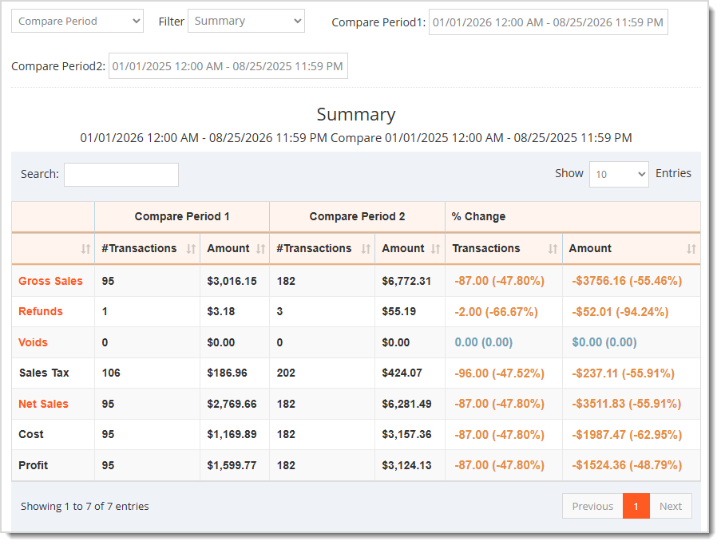Click the Voids 0.00 (0.00) transactions change
The height and width of the screenshot is (545, 721).
(x=484, y=342)
